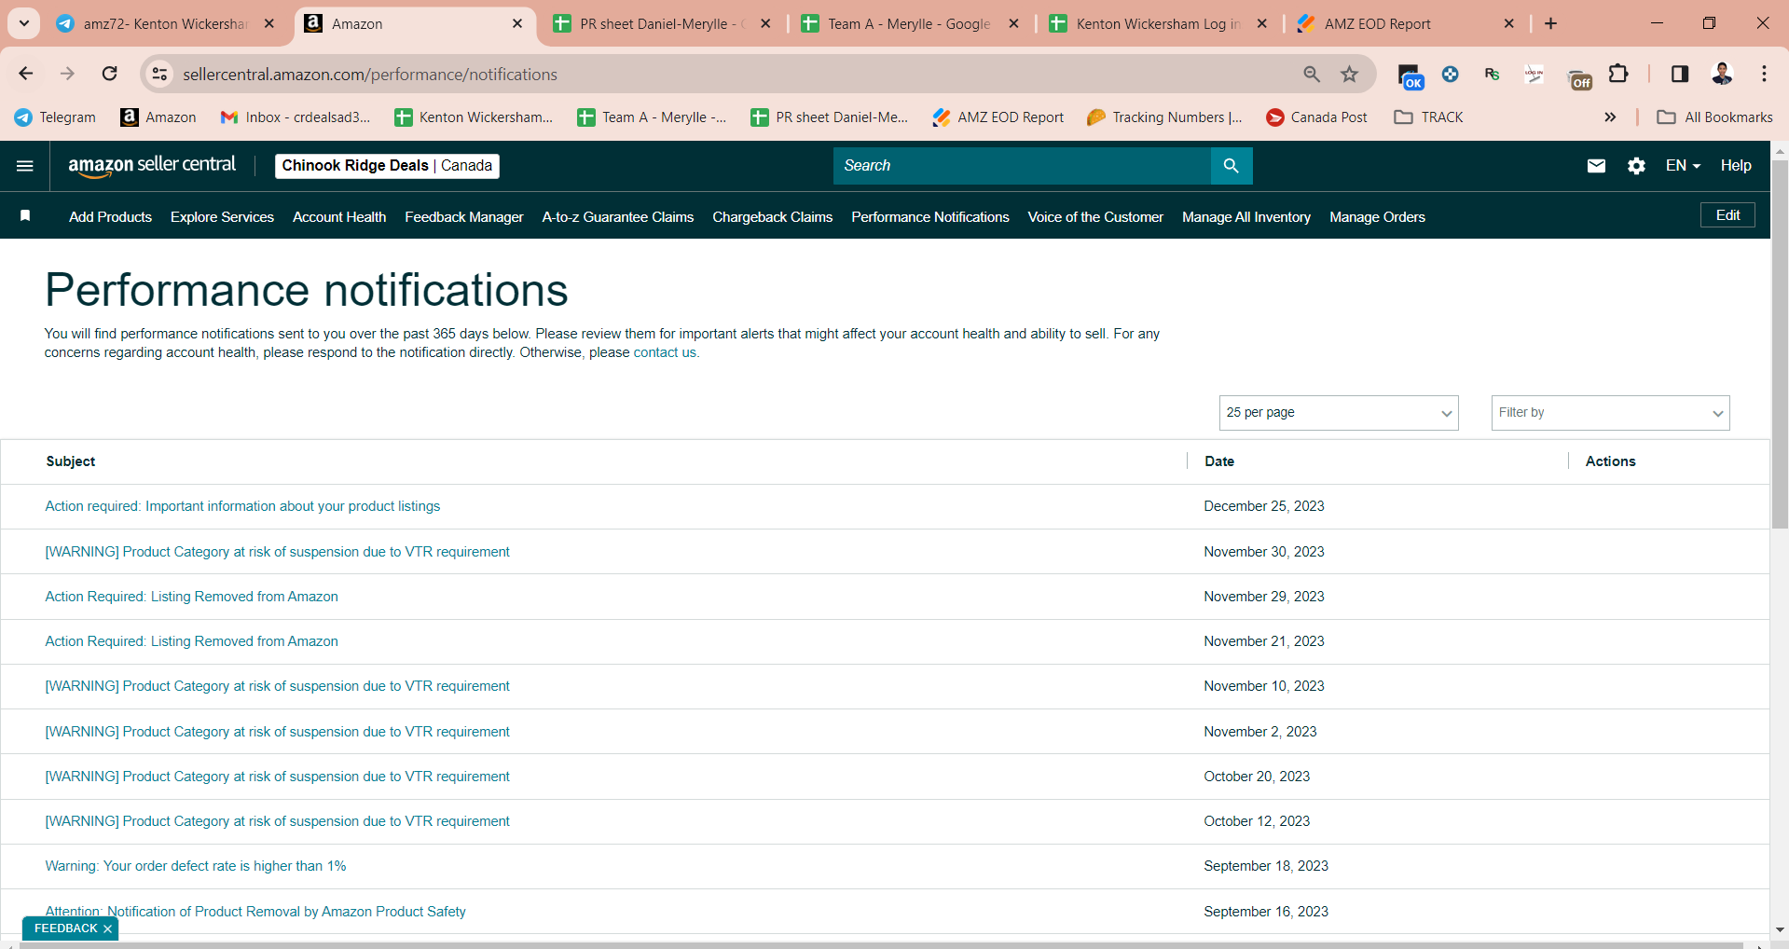Viewport: 1789px width, 949px height.
Task: Open the tab search dropdown arrow
Action: point(24,23)
